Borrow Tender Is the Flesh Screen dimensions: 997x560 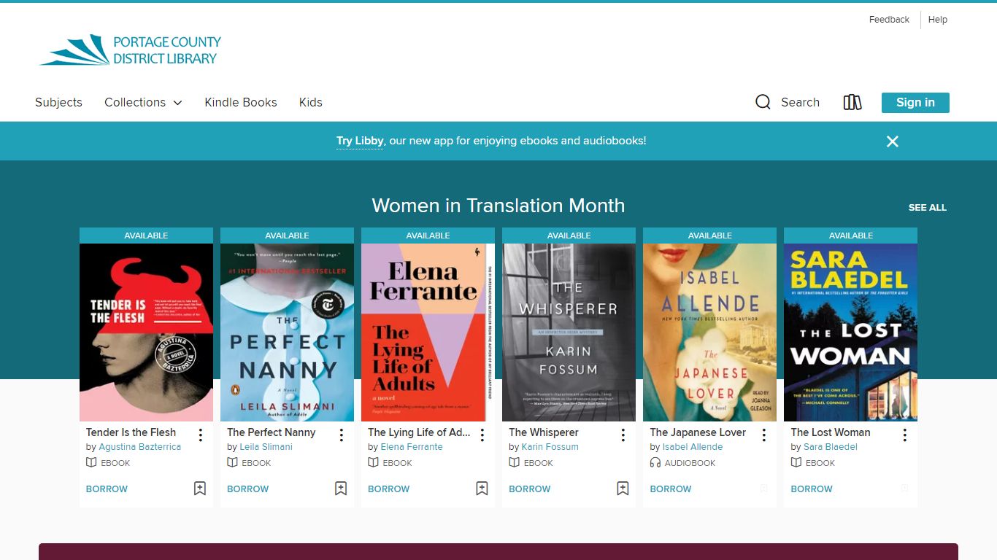click(107, 489)
